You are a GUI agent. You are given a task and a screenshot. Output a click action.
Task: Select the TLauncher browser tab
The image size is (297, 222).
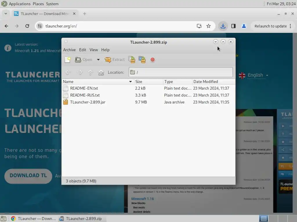pyautogui.click(x=44, y=14)
